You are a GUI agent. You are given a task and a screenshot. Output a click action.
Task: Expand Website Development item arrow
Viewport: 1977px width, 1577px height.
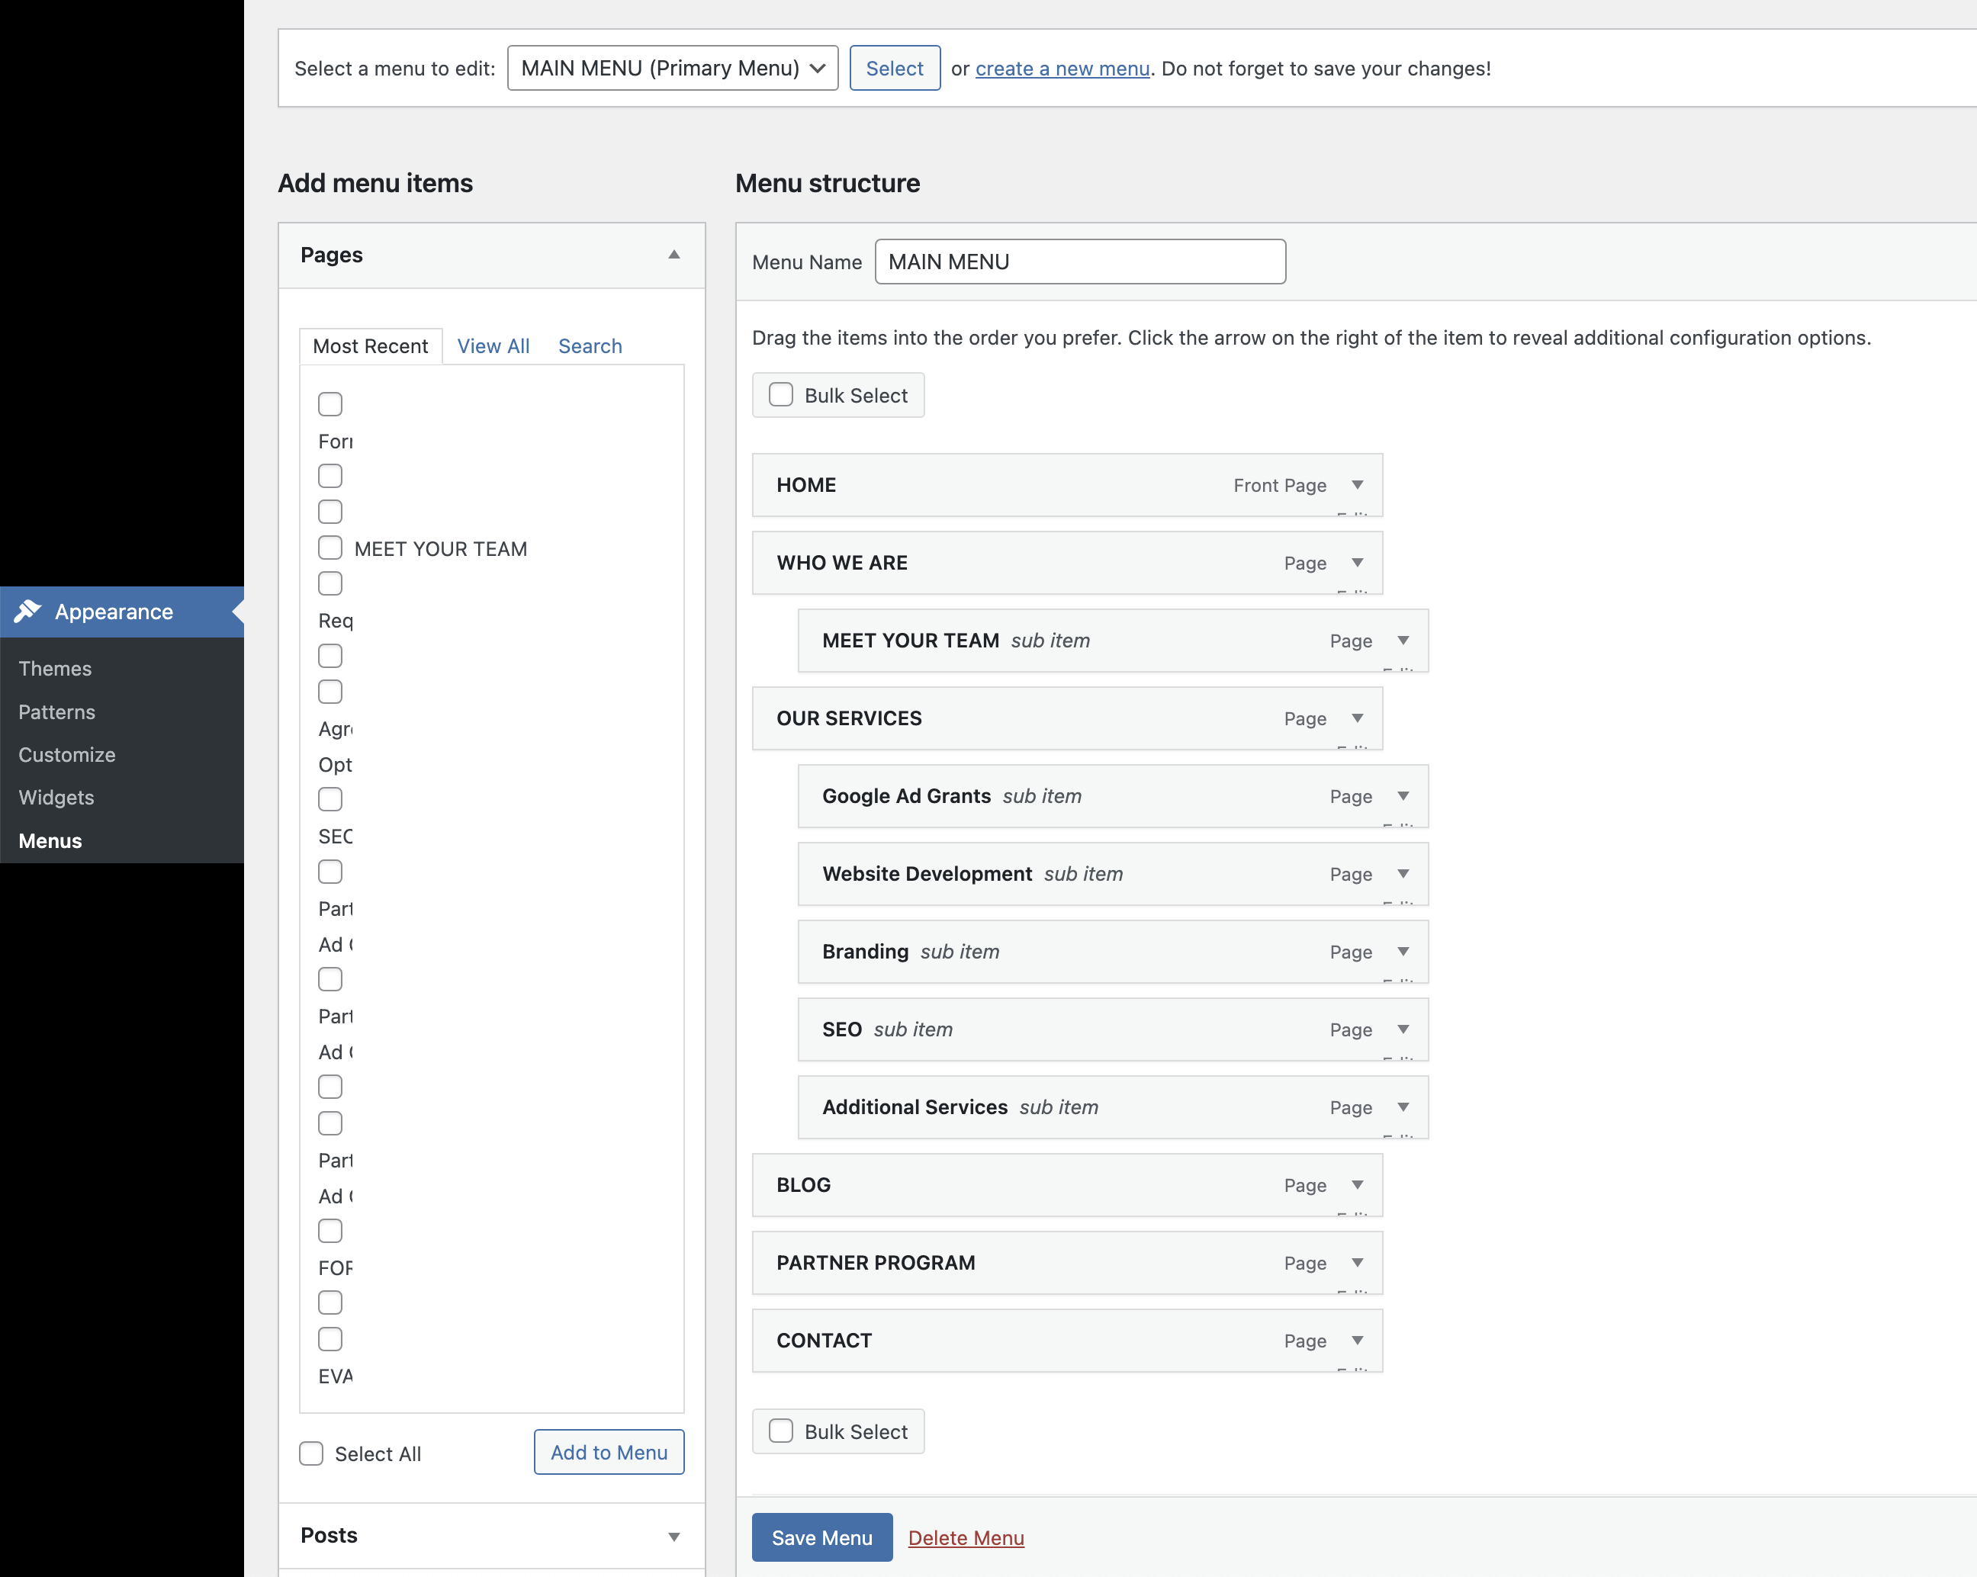[1403, 874]
